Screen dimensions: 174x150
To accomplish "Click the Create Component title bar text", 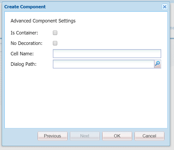I will 25,7.
